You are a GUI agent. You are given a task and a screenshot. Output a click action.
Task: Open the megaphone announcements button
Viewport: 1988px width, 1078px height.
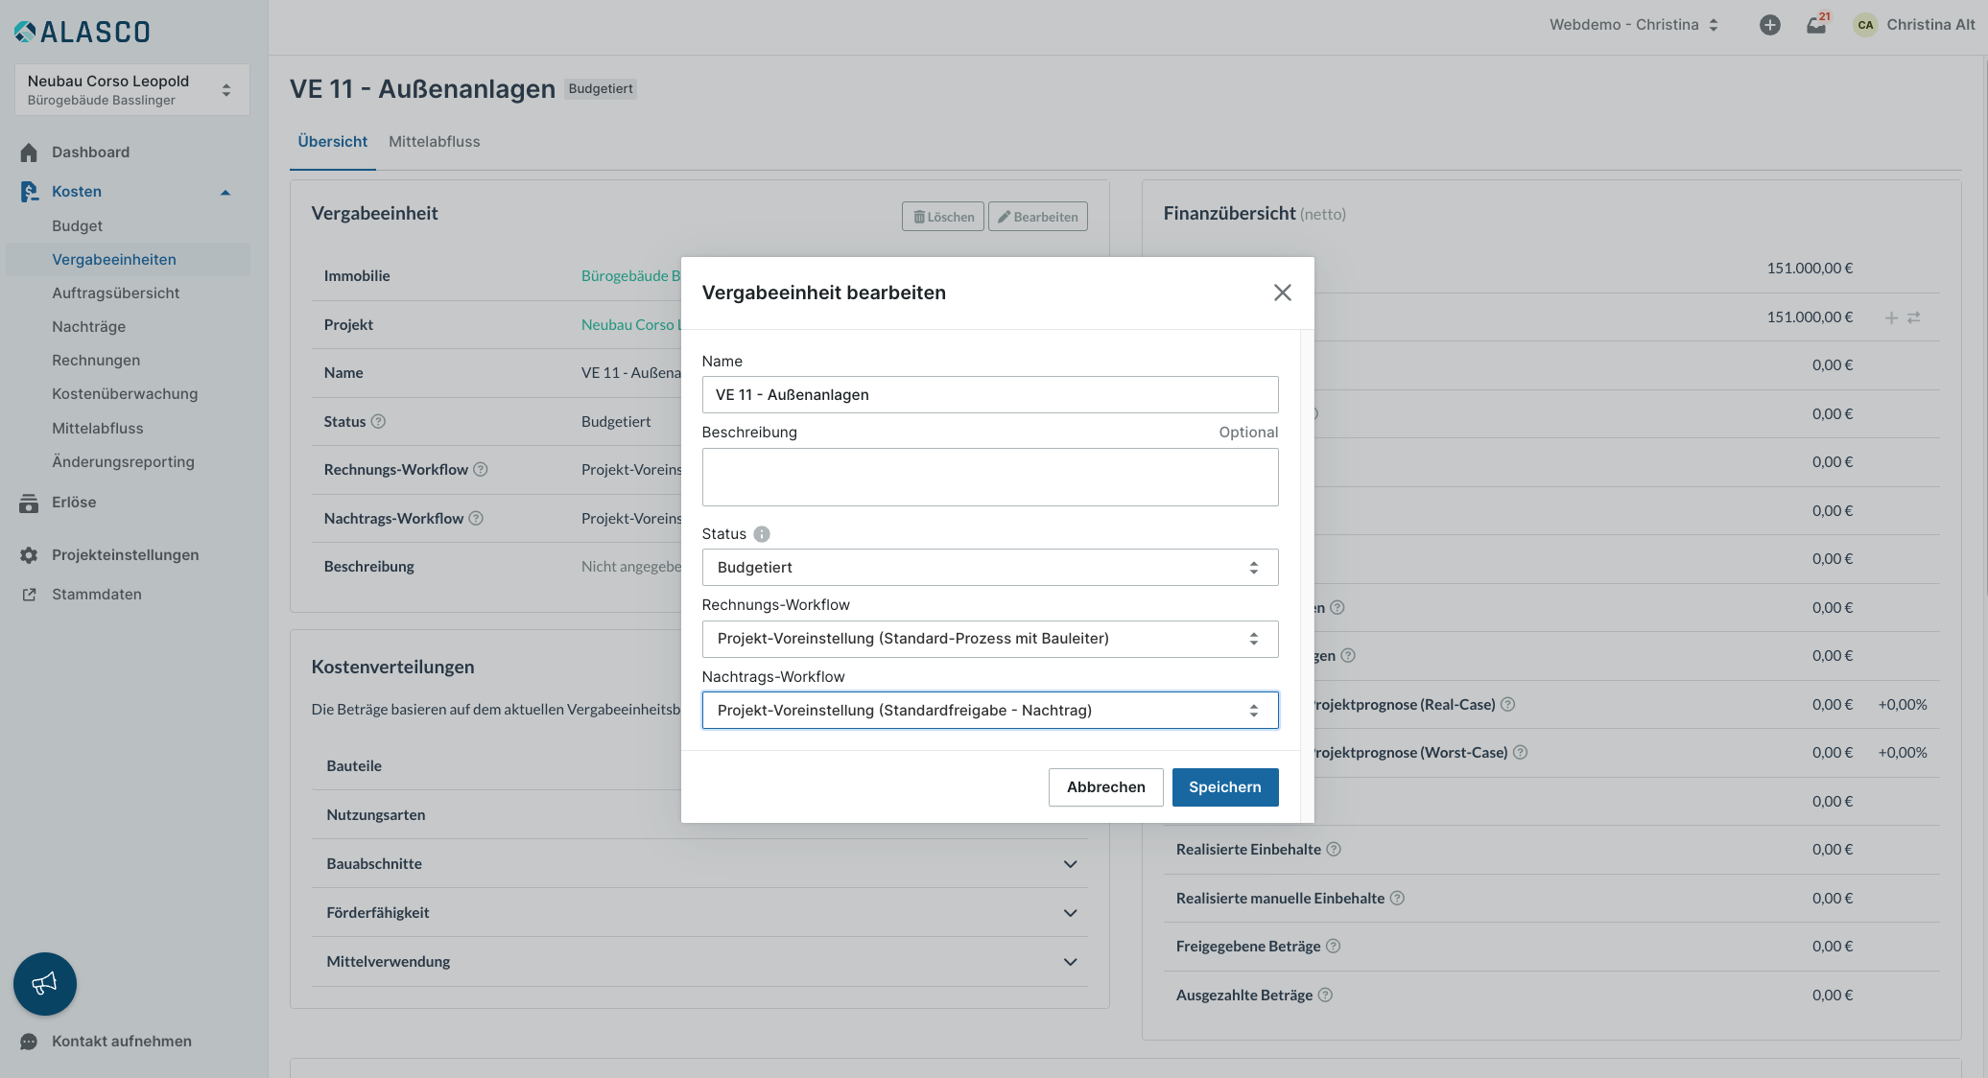click(x=45, y=984)
